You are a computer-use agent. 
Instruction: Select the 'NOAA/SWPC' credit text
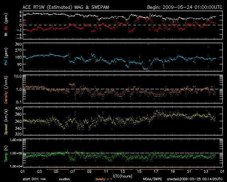pyautogui.click(x=153, y=179)
